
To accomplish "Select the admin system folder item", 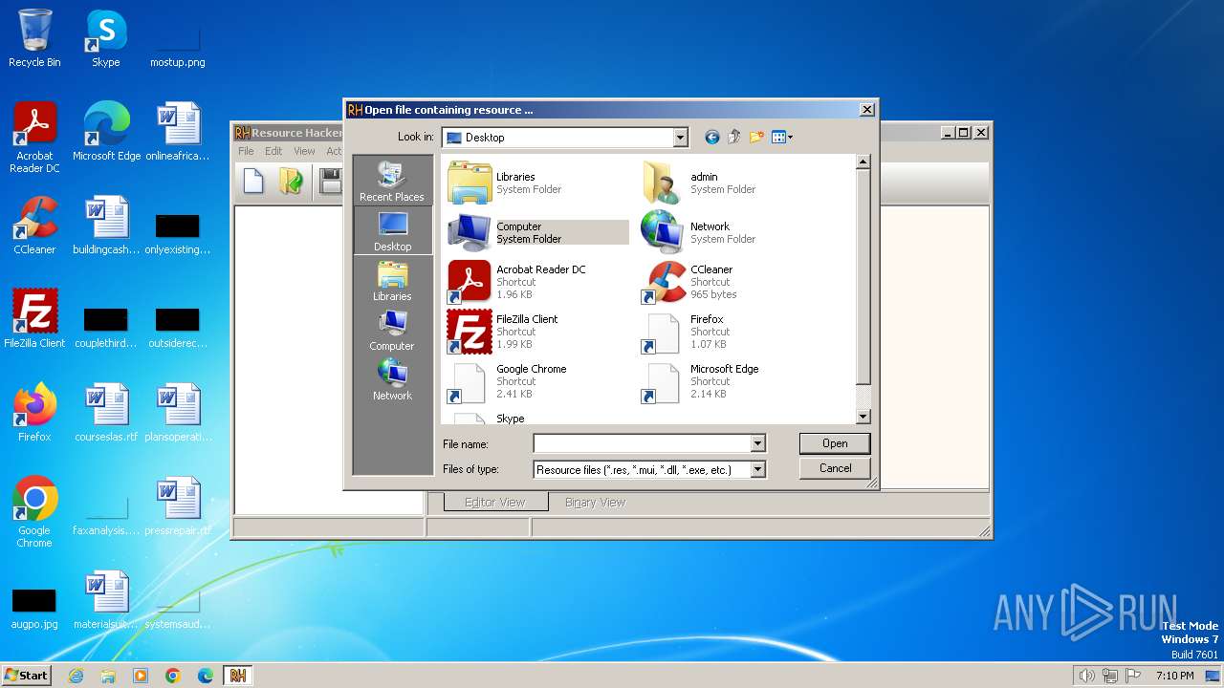I will [x=732, y=183].
